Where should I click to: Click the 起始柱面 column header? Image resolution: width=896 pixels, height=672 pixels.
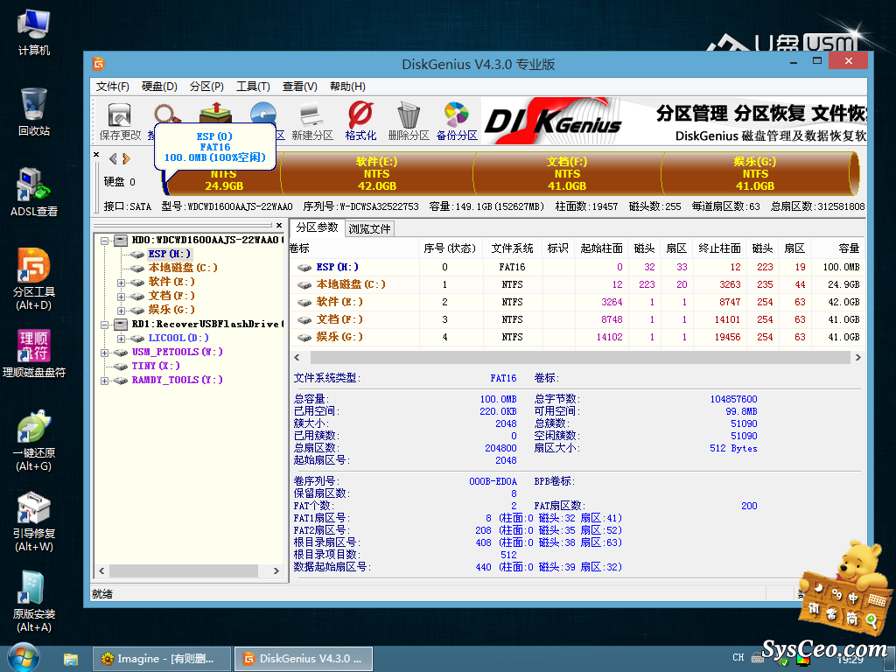[601, 248]
